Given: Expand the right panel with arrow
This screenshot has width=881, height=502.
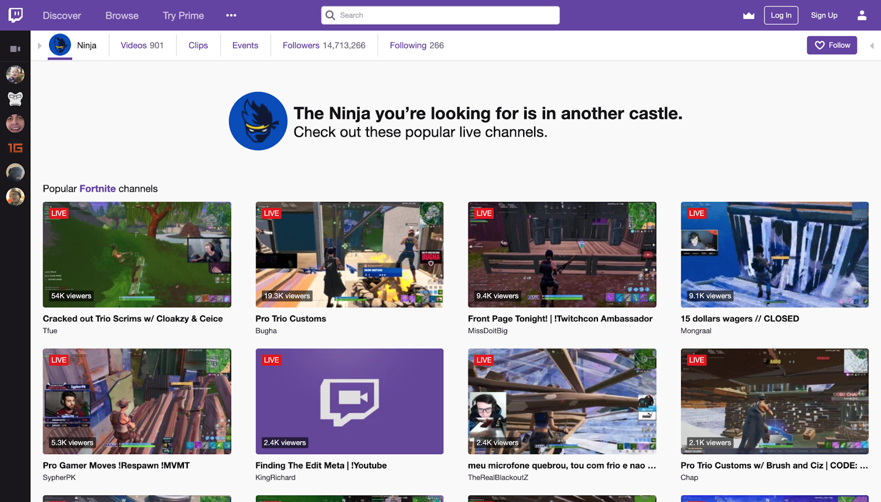Looking at the screenshot, I should click(872, 46).
